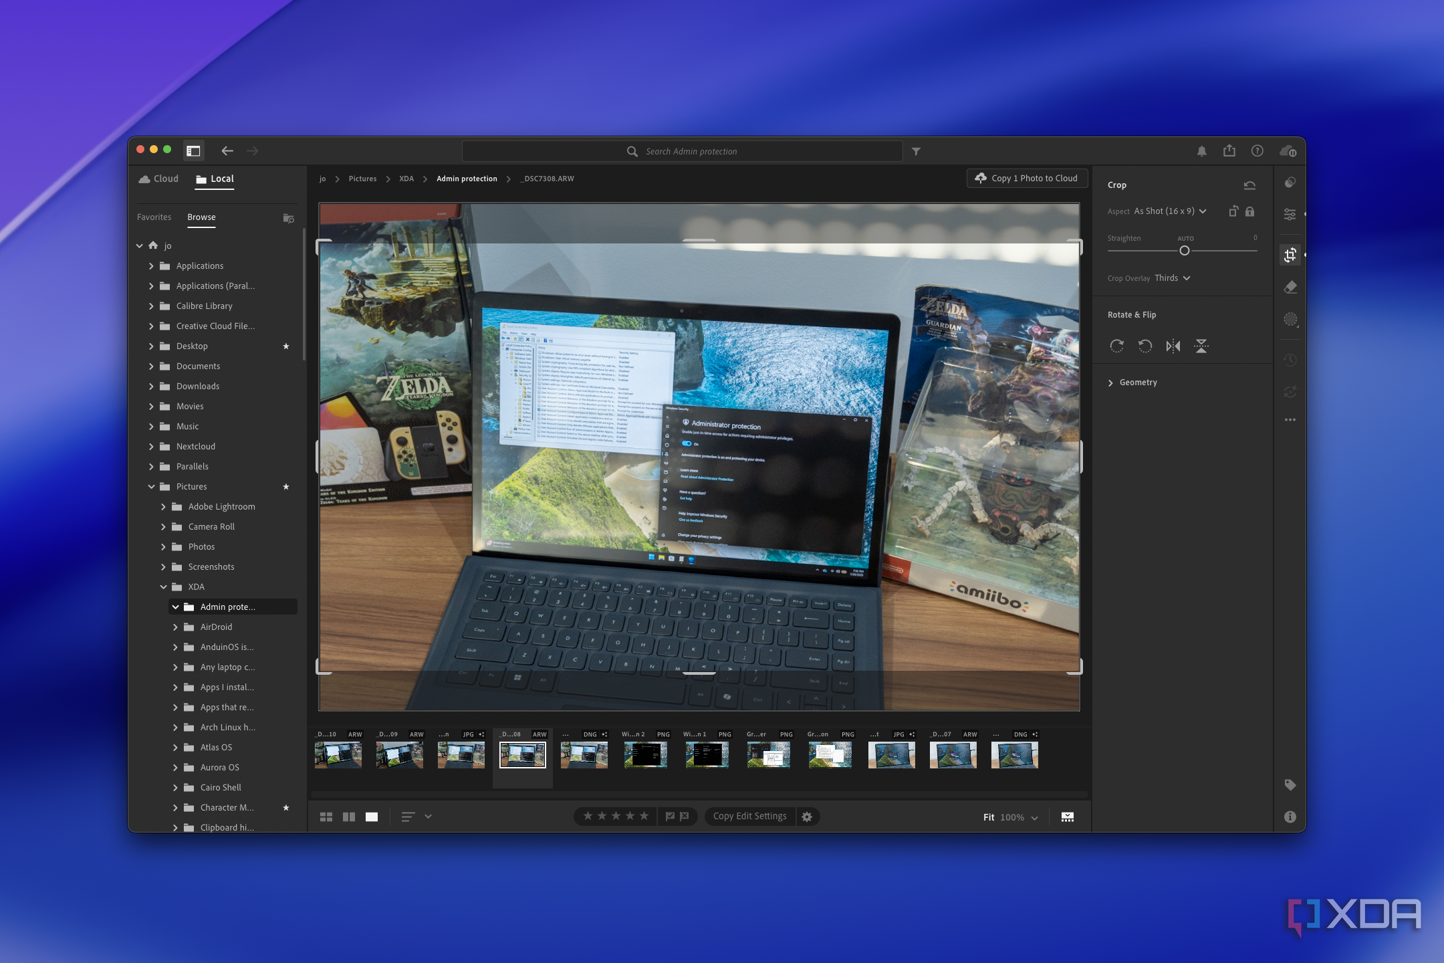The width and height of the screenshot is (1444, 963).
Task: Select the Browse tab
Action: (x=201, y=217)
